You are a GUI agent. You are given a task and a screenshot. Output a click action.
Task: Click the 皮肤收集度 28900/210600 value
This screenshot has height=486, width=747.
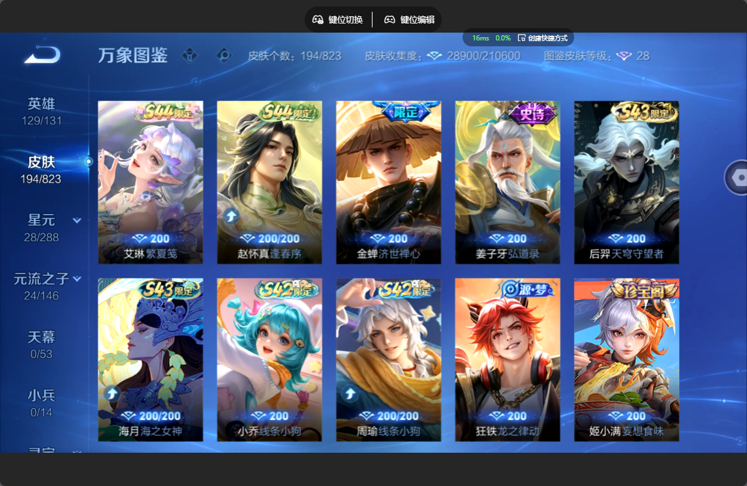pos(483,56)
